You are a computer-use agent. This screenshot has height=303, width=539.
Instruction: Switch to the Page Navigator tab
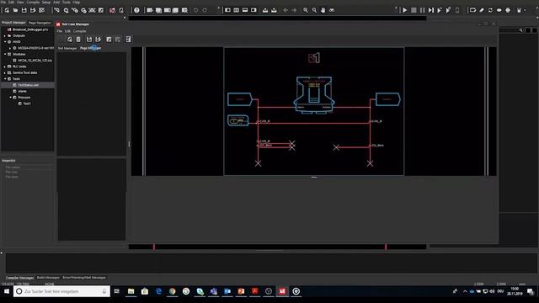pos(40,23)
